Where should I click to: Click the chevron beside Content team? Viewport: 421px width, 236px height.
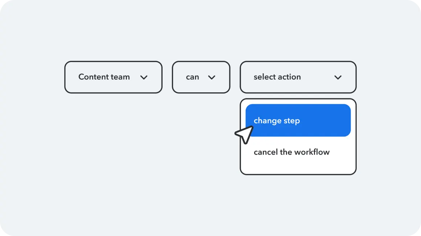tap(144, 77)
